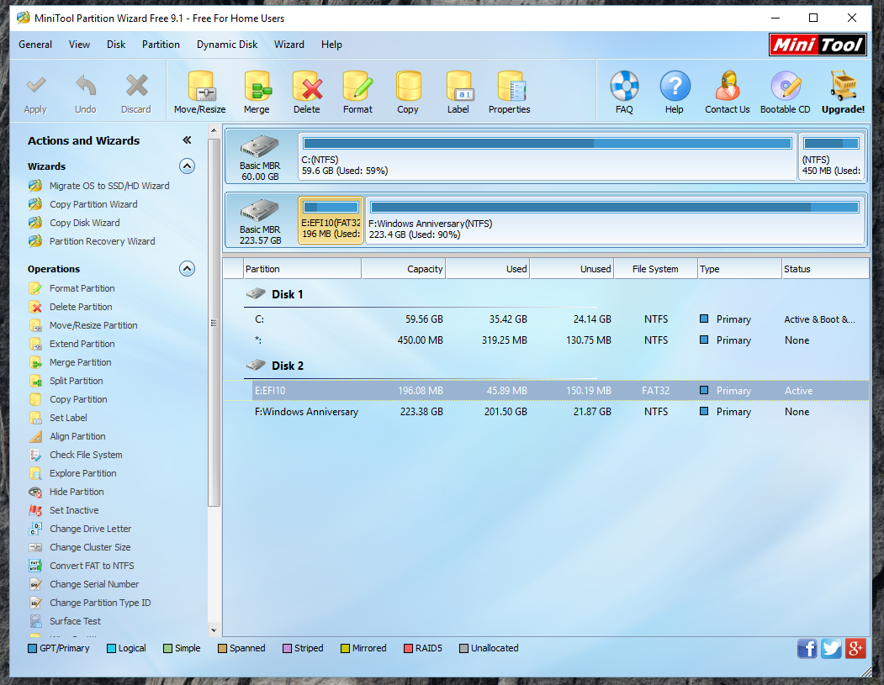Open the Help menu

tap(331, 45)
